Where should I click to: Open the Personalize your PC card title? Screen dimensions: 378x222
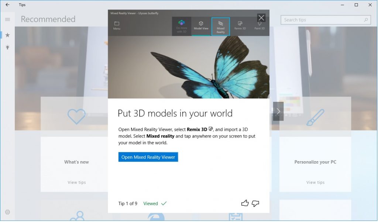[315, 162]
